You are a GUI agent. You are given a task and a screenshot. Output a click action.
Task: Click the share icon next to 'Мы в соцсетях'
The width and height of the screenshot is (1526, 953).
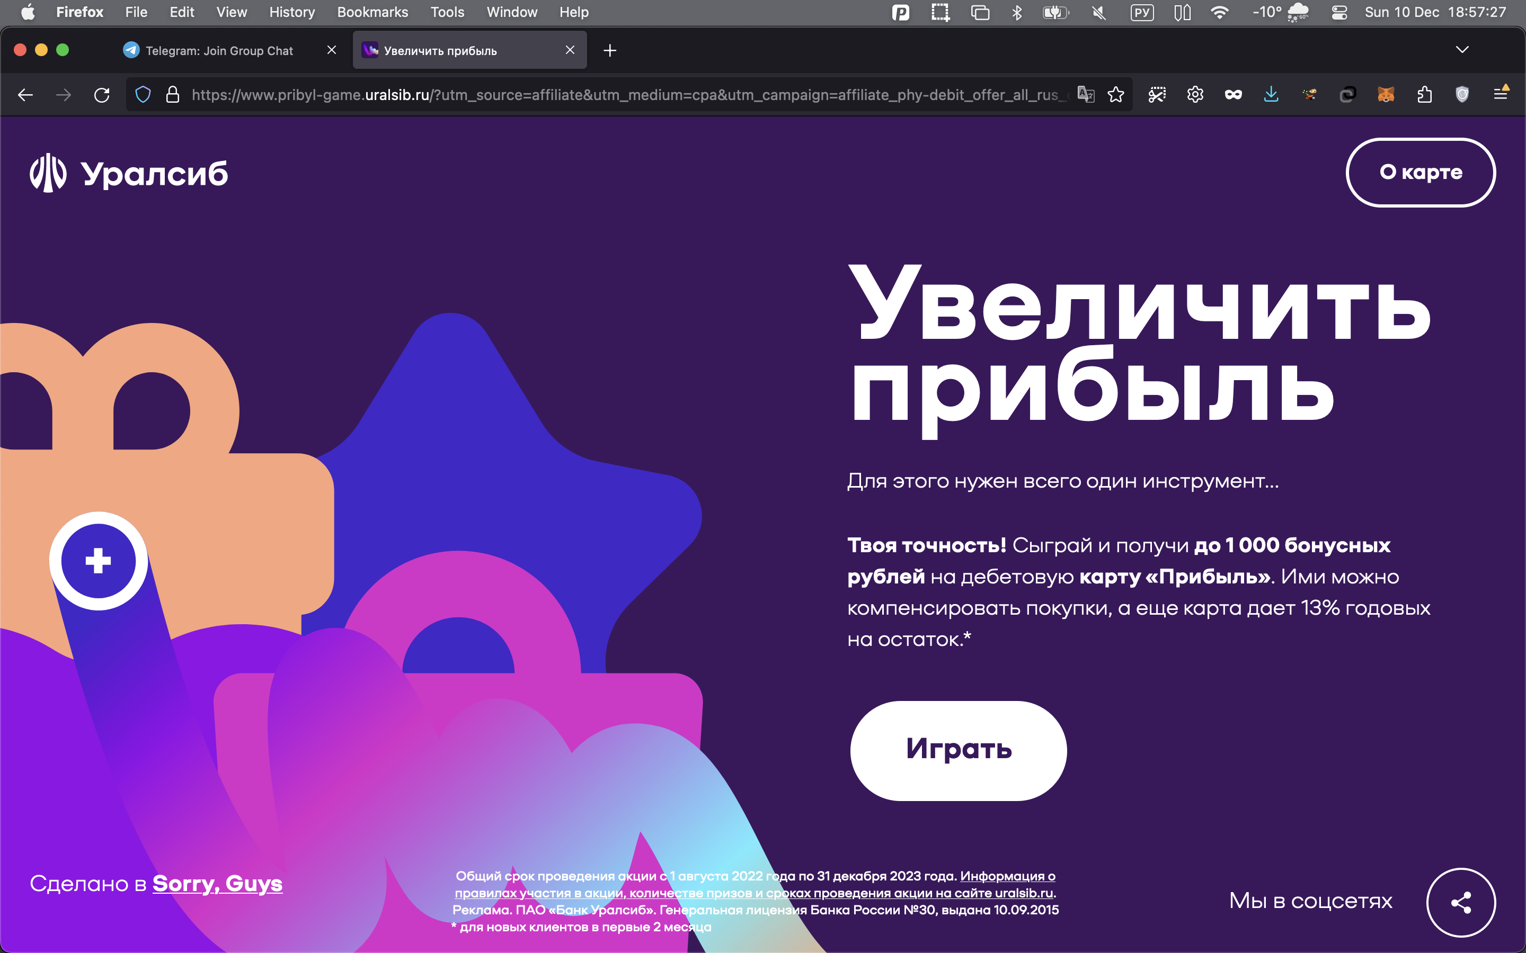coord(1460,903)
